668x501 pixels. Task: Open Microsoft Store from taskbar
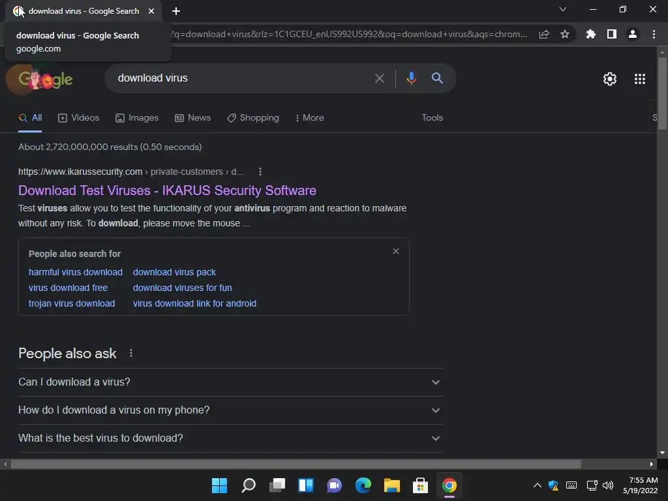[420, 485]
